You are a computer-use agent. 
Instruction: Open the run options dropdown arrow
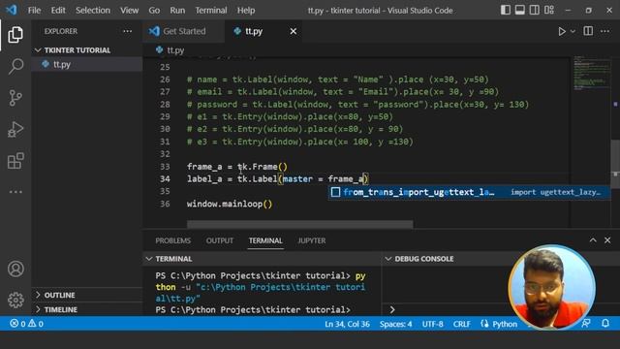[x=573, y=31]
